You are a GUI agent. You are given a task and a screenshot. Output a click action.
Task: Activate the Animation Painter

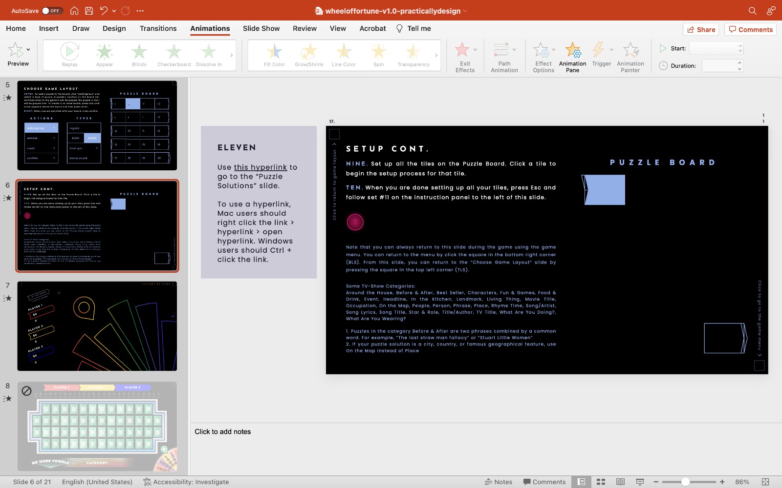[x=630, y=57]
